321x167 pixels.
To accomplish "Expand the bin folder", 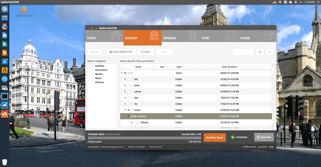I will 125,79.
